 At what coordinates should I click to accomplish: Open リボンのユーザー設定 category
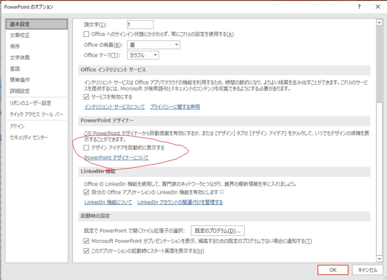coord(37,103)
